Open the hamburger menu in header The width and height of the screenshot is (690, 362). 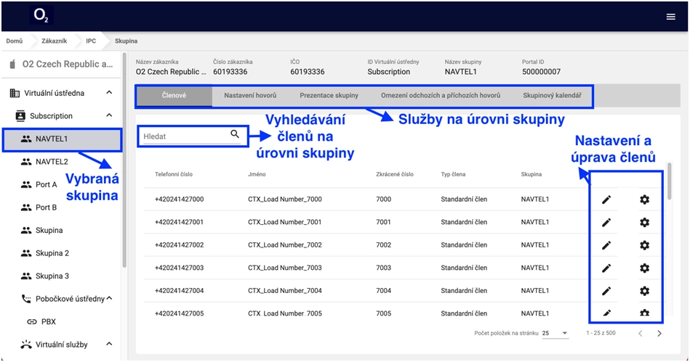click(x=670, y=17)
